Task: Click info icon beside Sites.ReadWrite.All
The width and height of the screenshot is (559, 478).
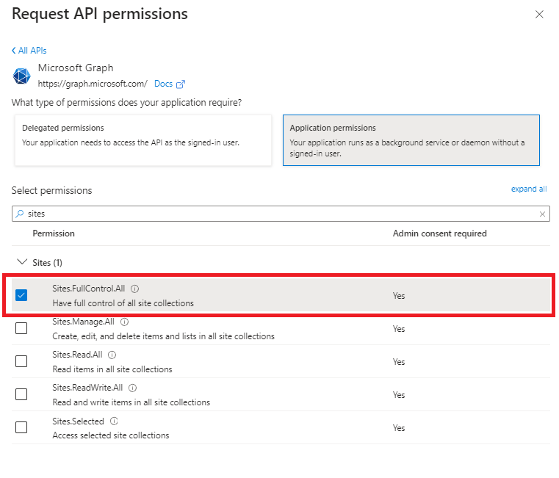Action: click(132, 388)
